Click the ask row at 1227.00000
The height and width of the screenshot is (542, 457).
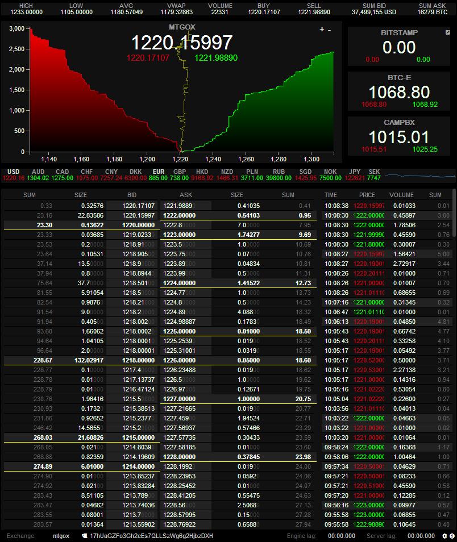[238, 399]
